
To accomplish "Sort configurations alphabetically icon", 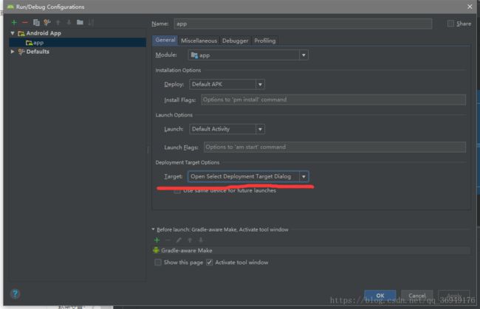I will point(91,22).
